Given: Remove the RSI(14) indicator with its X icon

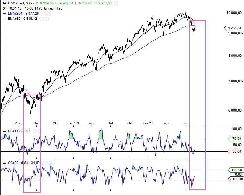Looking at the screenshot, I should point(40,131).
